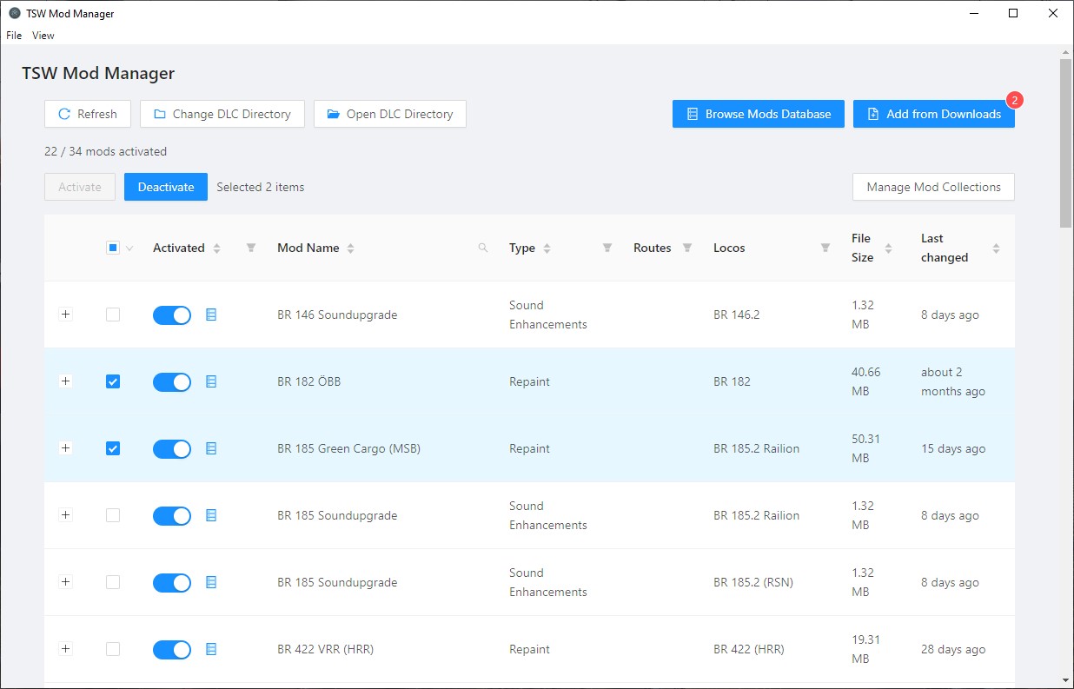Click database icon beside BR 182 ÖBB
This screenshot has width=1074, height=689.
pyautogui.click(x=211, y=381)
